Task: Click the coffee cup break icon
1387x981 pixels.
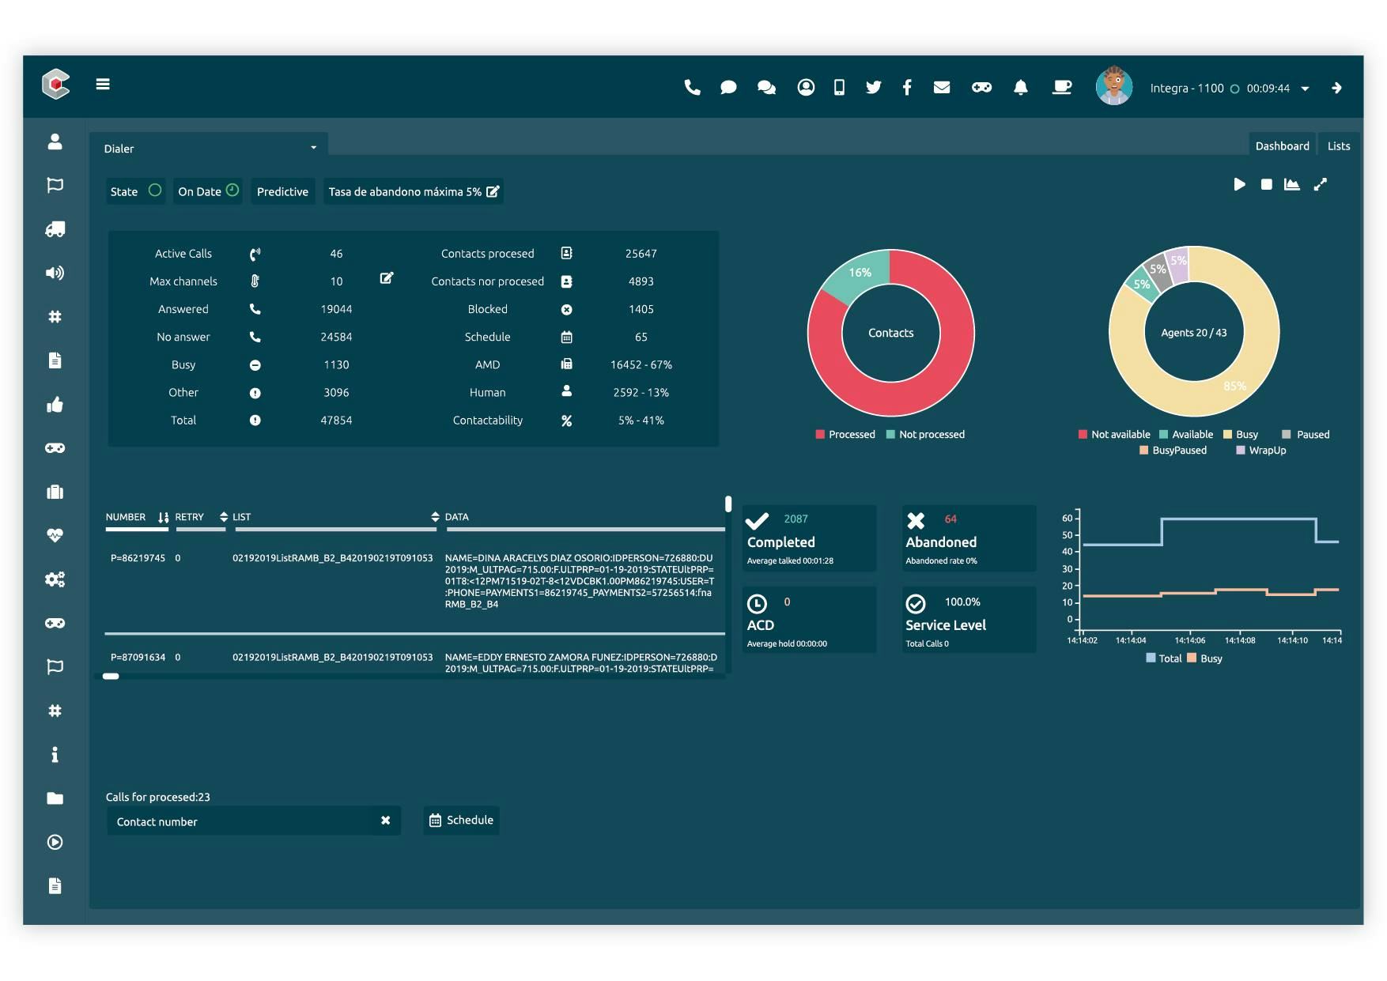Action: point(1062,87)
